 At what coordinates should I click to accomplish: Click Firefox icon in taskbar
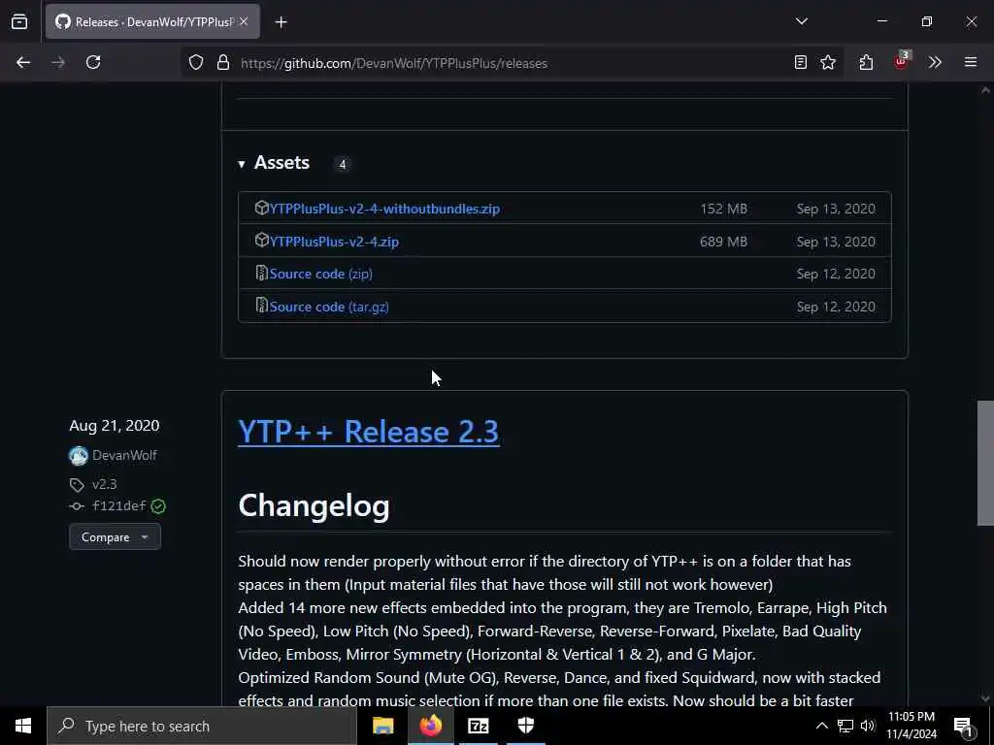click(430, 726)
